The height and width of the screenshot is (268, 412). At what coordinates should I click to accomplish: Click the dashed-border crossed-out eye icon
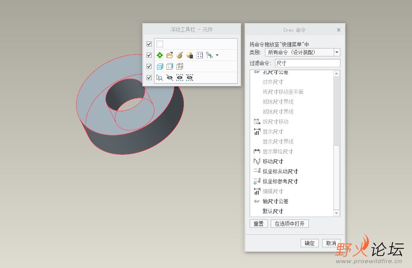click(x=190, y=78)
